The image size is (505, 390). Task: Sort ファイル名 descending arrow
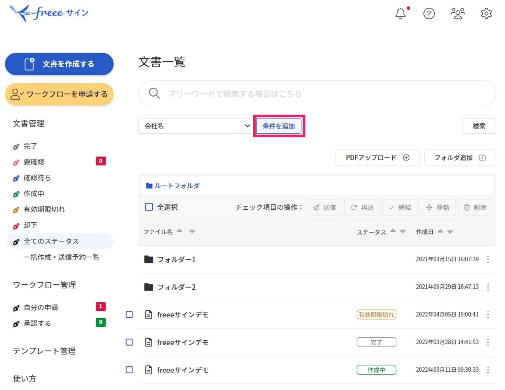(192, 232)
